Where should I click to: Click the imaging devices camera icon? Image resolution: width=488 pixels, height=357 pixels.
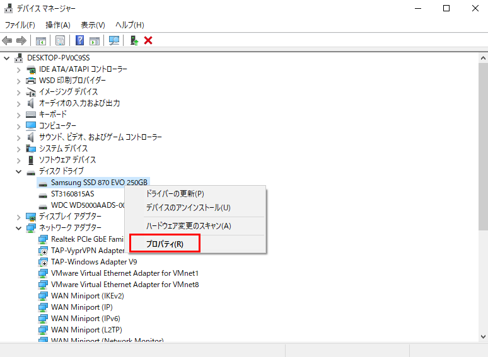(31, 92)
